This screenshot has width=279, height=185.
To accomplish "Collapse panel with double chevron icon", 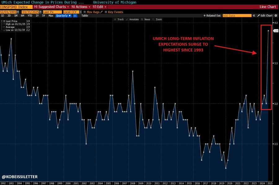I will [254, 15].
